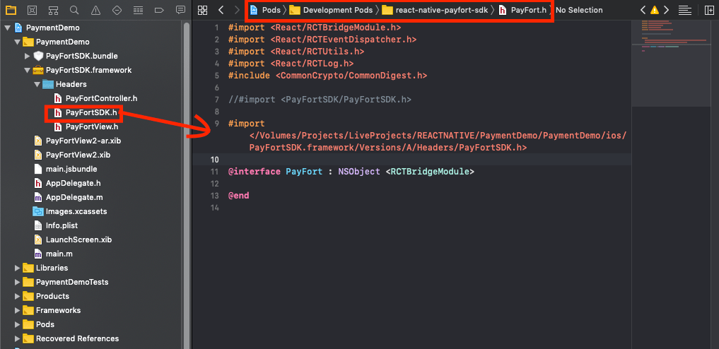Image resolution: width=719 pixels, height=349 pixels.
Task: Click the NSObject superclass text
Action: pyautogui.click(x=359, y=172)
